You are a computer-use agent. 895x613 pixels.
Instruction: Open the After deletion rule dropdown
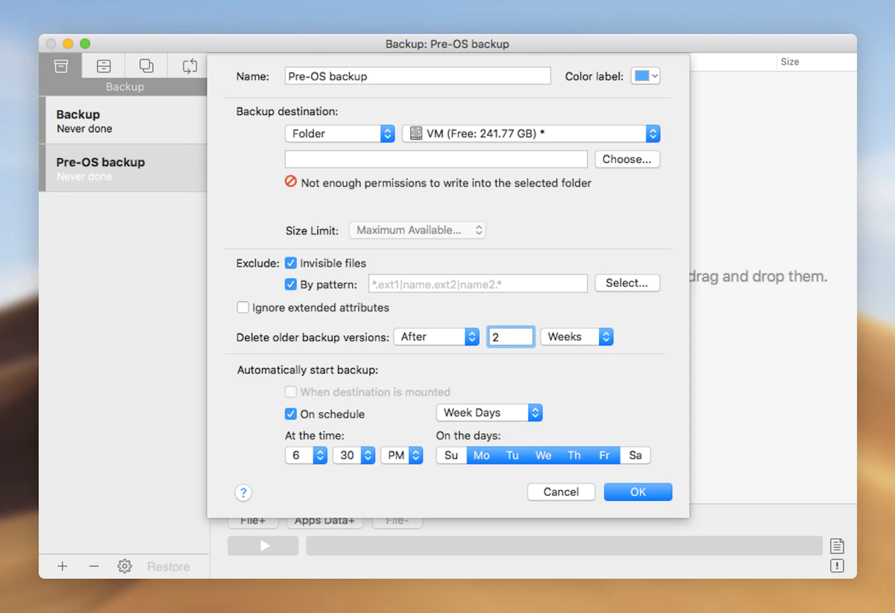coord(436,337)
